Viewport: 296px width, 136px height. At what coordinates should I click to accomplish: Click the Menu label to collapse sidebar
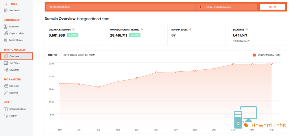(x=14, y=4)
